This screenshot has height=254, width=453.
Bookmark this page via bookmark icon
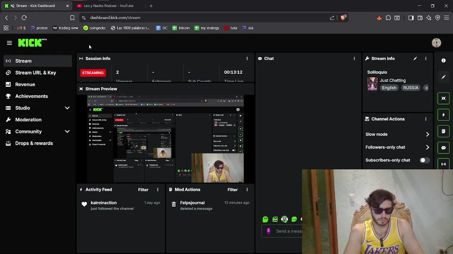click(x=72, y=18)
